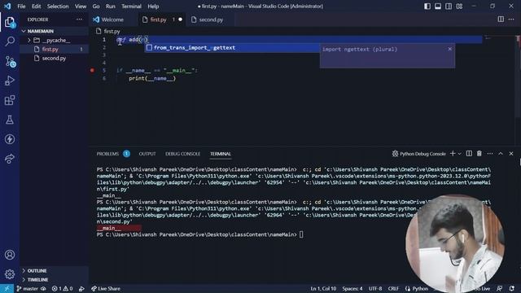Viewport: 521px width, 293px height.
Task: Open the Manage gear icon
Action: tap(10, 274)
